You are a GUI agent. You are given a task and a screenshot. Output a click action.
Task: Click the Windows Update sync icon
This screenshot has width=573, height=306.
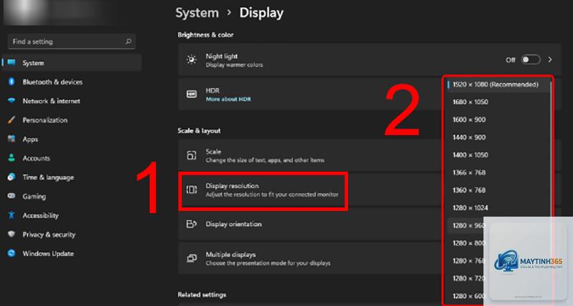[x=11, y=253]
